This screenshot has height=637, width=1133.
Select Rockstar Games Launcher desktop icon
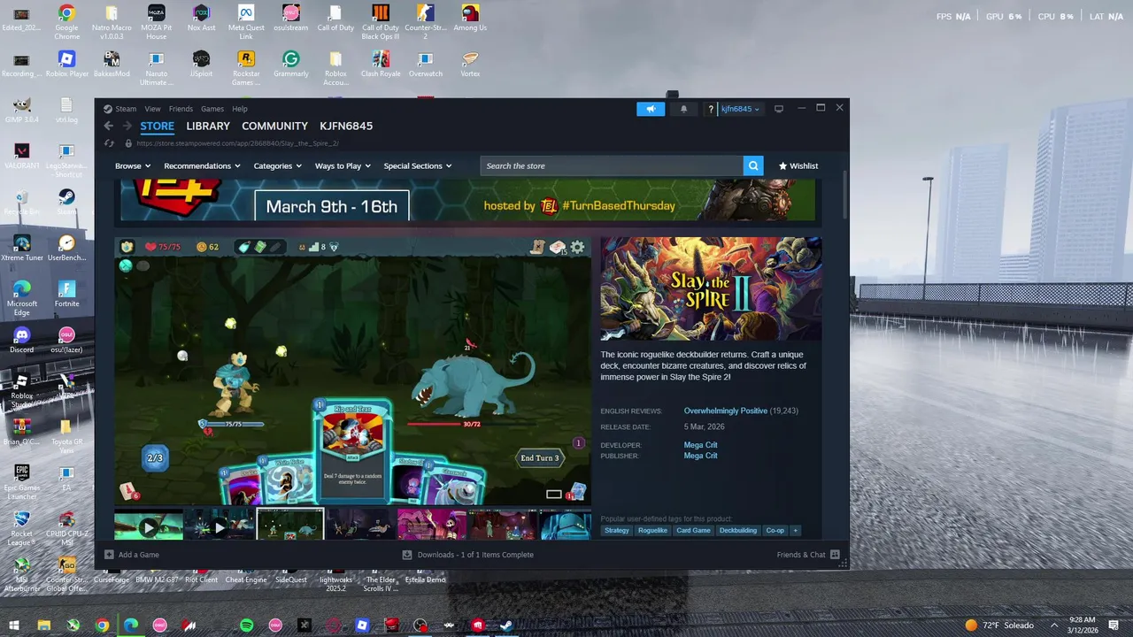(x=246, y=67)
